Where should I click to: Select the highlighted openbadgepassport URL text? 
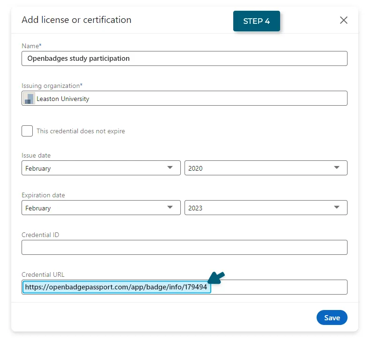(116, 287)
